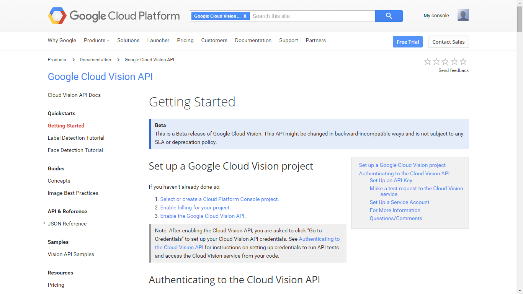Click the scrollbar down arrow
This screenshot has width=523, height=294.
coord(520,291)
